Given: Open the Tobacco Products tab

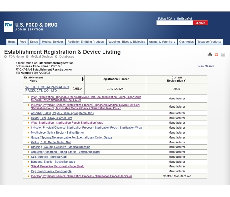Looking at the screenshot, I should [209, 42].
